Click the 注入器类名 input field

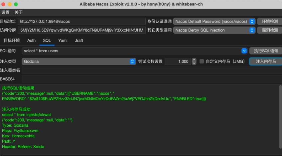[152, 70]
